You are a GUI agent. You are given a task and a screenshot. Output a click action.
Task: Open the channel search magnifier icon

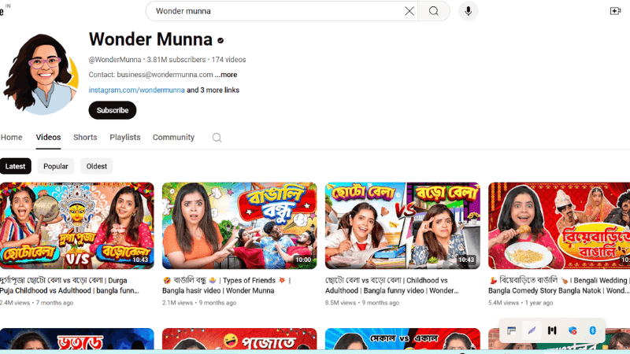pyautogui.click(x=217, y=138)
